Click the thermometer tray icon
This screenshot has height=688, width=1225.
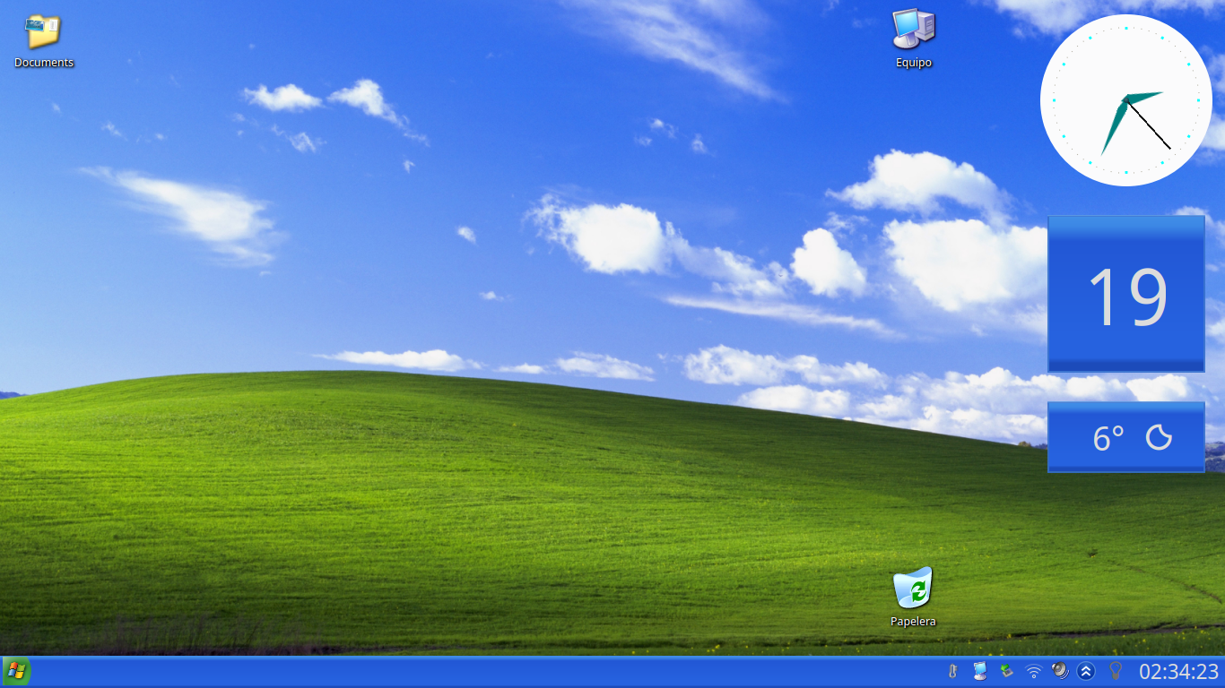[952, 670]
